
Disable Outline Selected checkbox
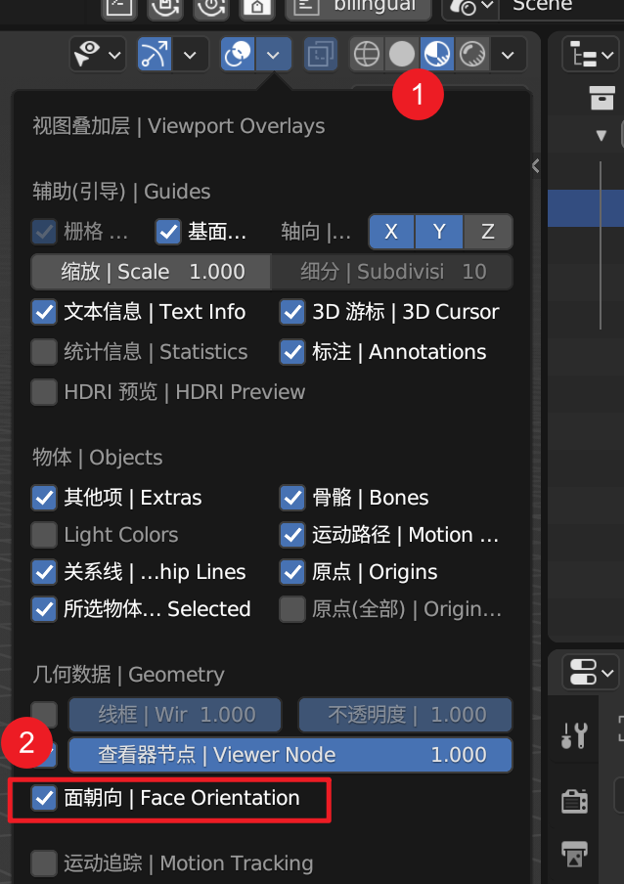click(x=44, y=609)
